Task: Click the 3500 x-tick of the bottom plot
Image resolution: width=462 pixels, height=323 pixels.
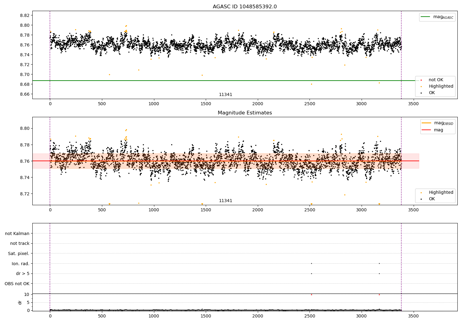Action: coord(413,316)
